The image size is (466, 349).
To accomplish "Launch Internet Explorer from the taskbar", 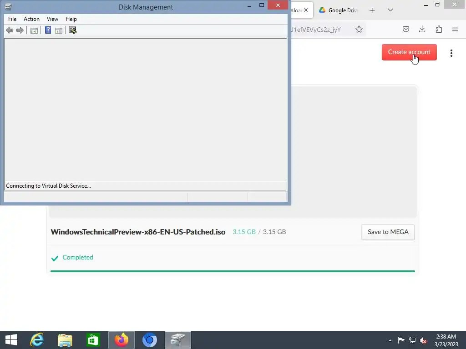I will click(x=37, y=340).
